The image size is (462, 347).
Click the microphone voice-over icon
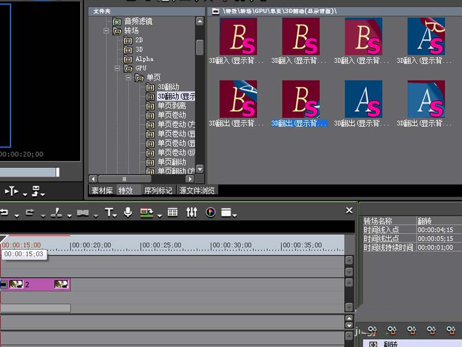(128, 212)
